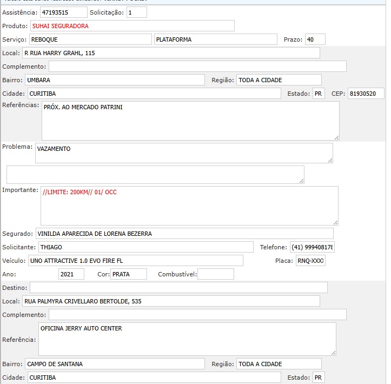Click the Local field with RUA HARRY GRAHL
This screenshot has height=384, width=391.
(x=170, y=53)
